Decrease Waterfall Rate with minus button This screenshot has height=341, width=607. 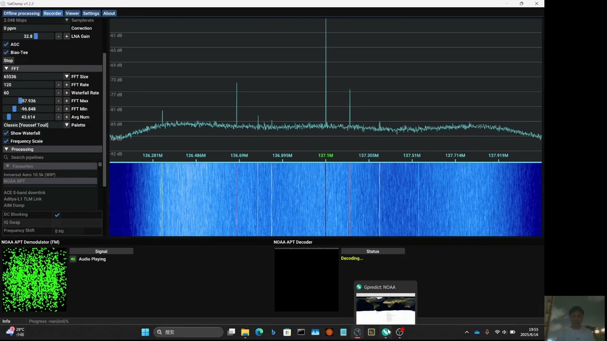coord(59,93)
